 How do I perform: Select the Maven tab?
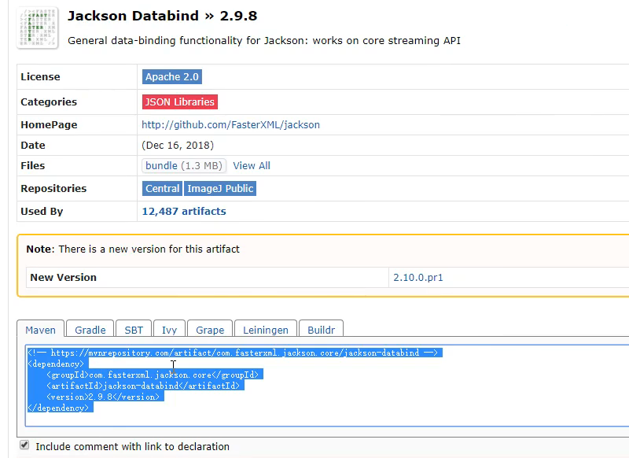pyautogui.click(x=41, y=330)
